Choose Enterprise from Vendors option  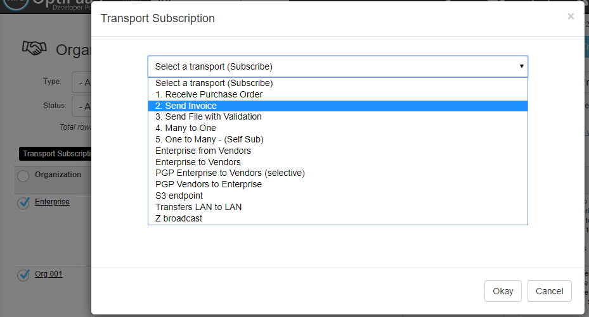(203, 151)
